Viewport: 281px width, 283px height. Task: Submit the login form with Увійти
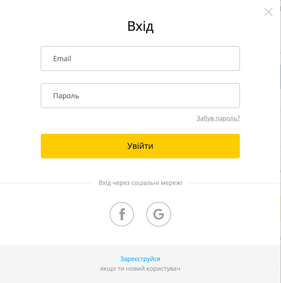(140, 146)
